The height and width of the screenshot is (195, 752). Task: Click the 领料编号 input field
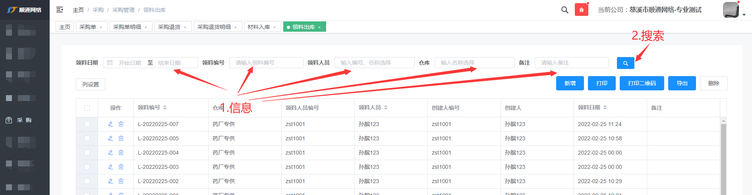coord(266,63)
